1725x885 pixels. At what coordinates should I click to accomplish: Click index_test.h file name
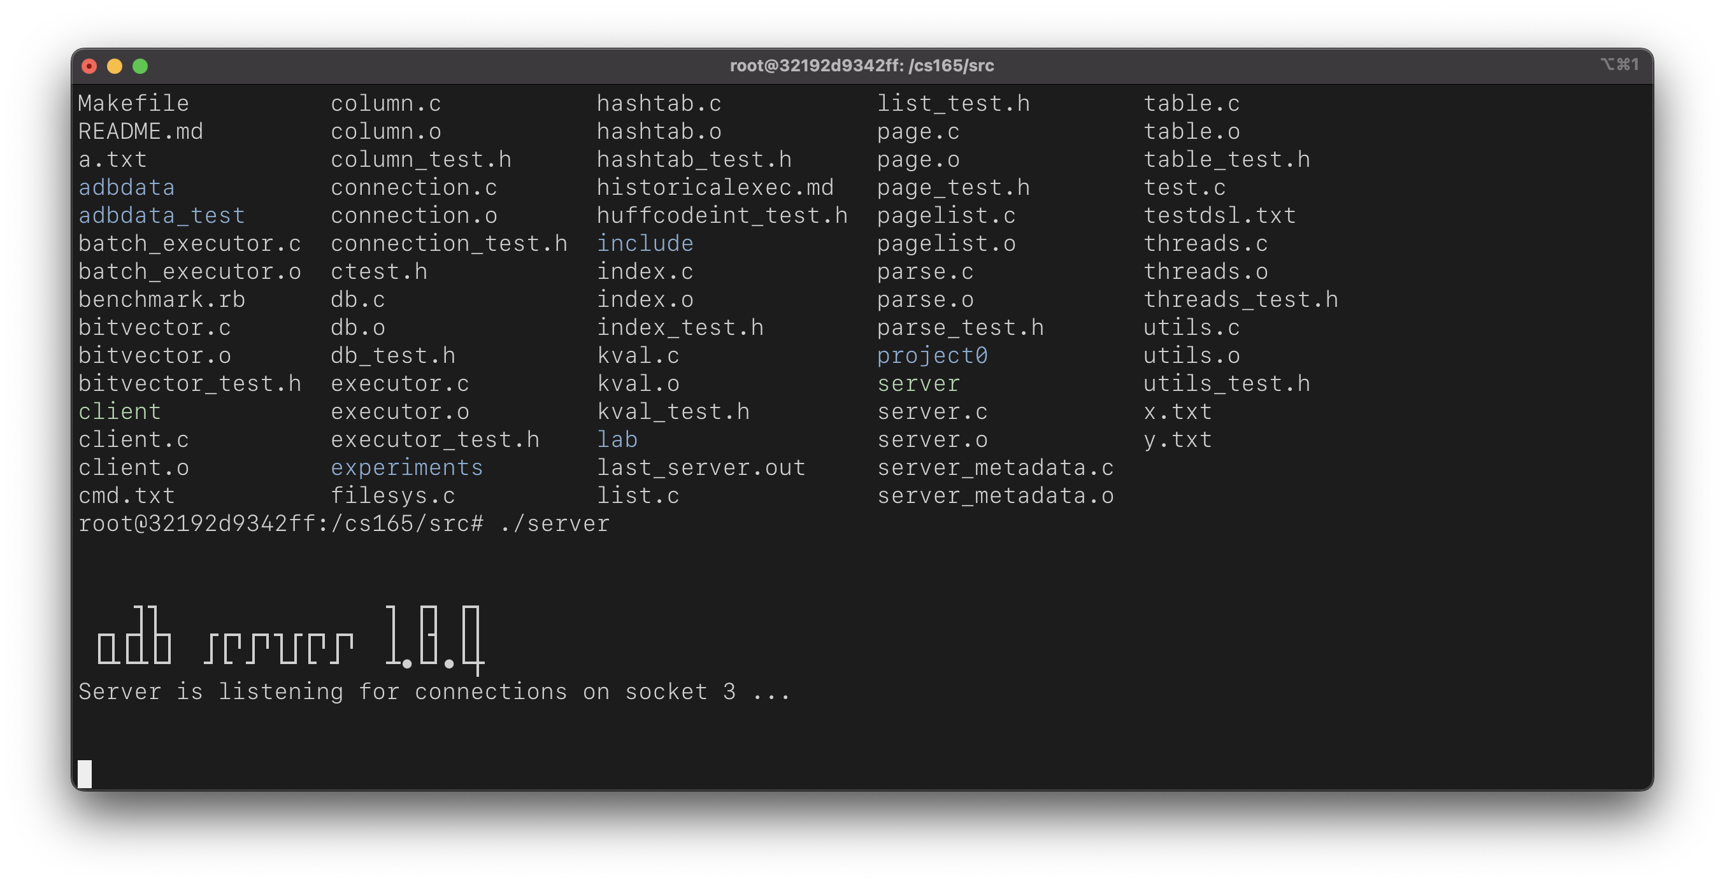click(x=680, y=328)
